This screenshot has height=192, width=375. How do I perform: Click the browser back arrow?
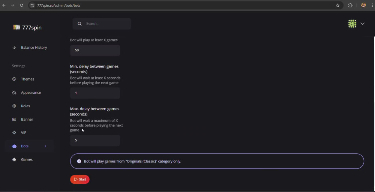point(4,5)
